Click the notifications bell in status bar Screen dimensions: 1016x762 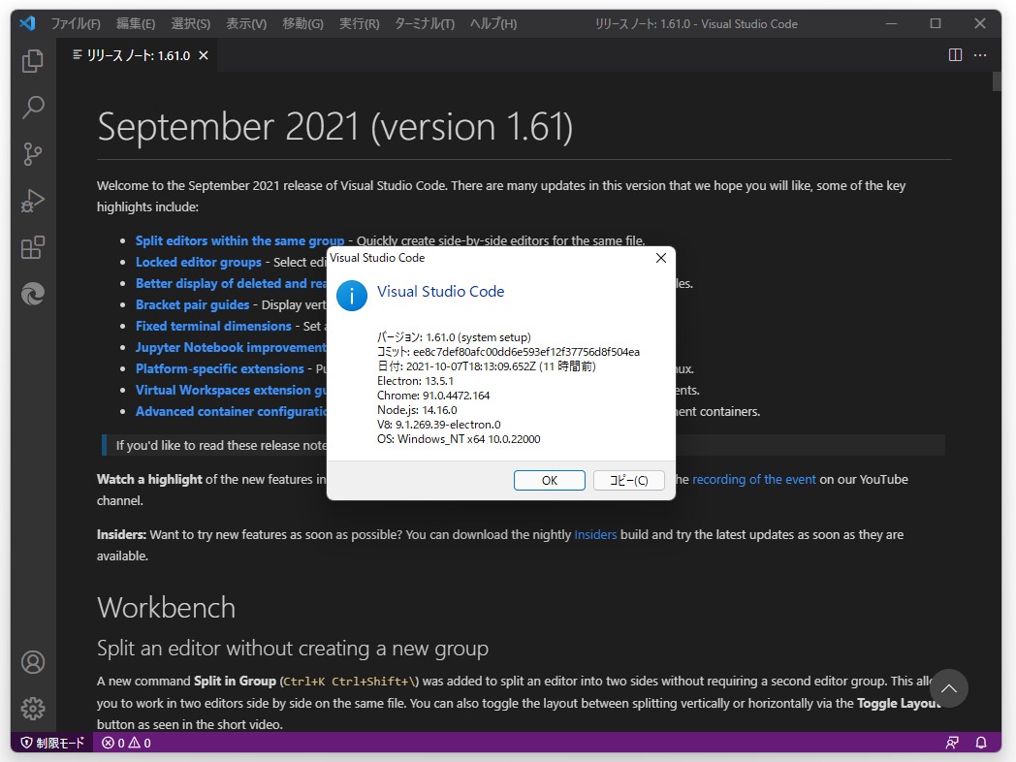(980, 742)
